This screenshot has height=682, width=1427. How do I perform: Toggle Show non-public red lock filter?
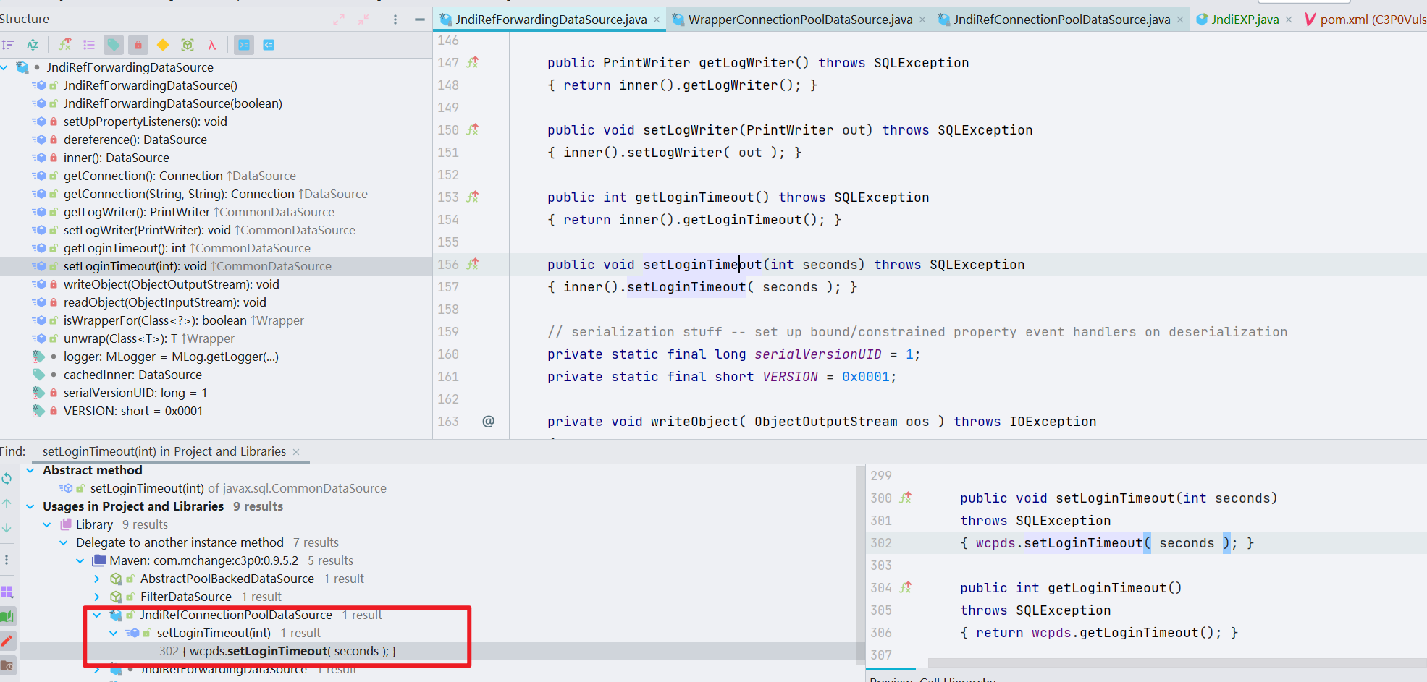138,45
